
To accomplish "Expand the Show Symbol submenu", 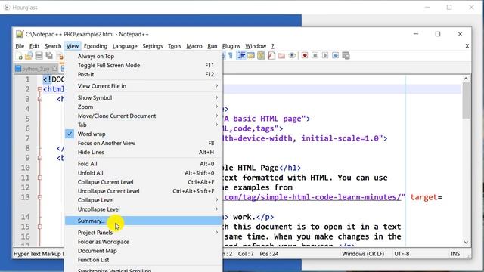I will pyautogui.click(x=143, y=97).
